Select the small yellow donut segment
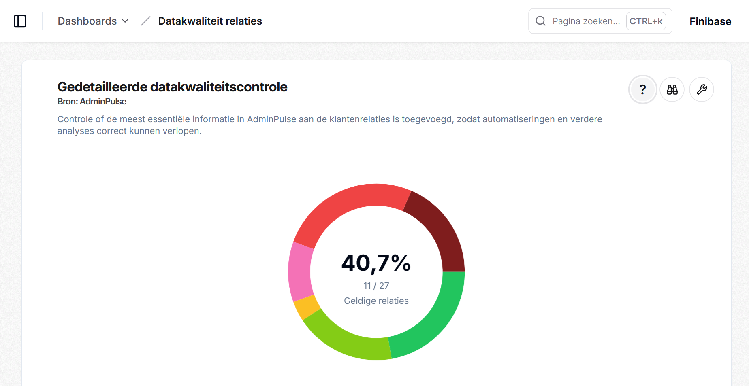 pyautogui.click(x=306, y=307)
